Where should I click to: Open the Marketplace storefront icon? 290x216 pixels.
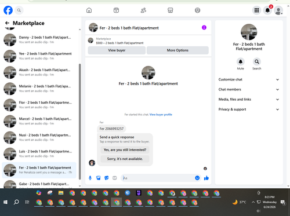[171, 10]
